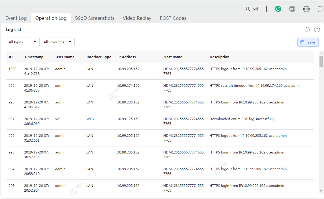
Task: Click the green power status icon
Action: (x=278, y=9)
